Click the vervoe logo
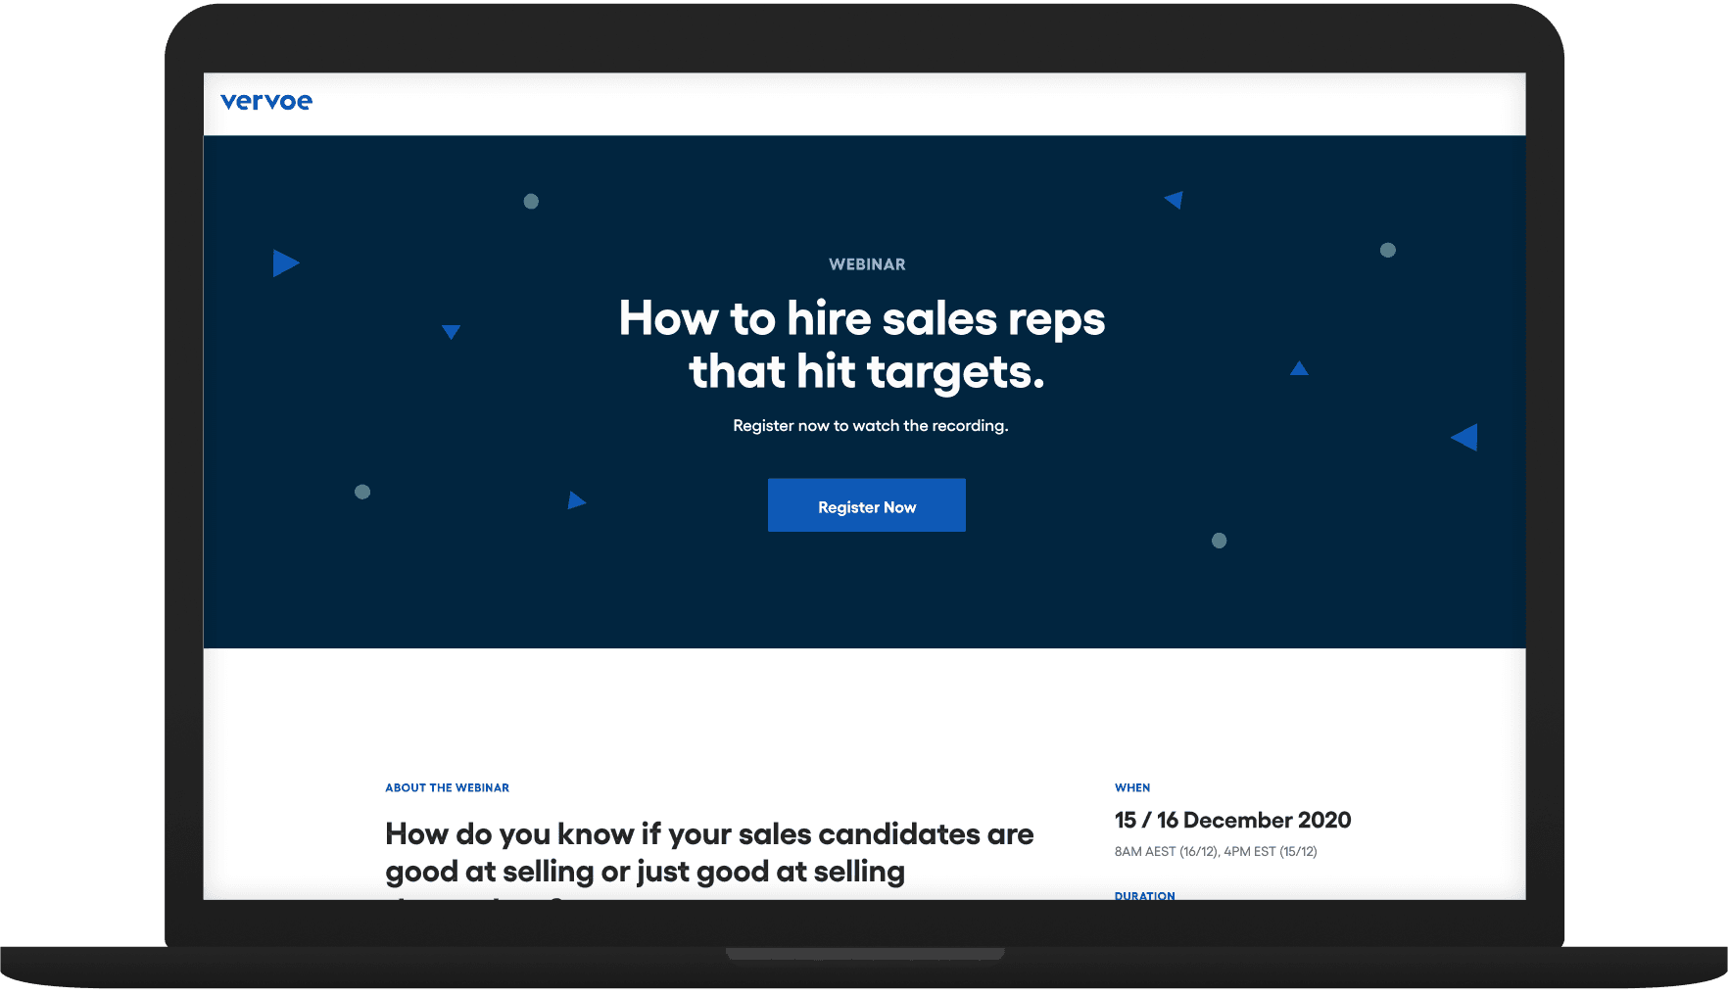Viewport: 1728px width, 995px height. tap(266, 102)
